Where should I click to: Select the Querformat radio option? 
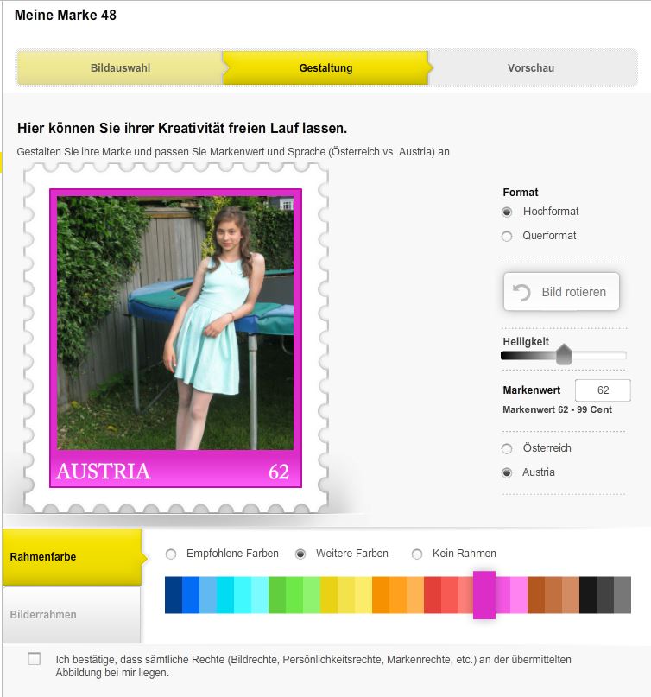[x=507, y=236]
